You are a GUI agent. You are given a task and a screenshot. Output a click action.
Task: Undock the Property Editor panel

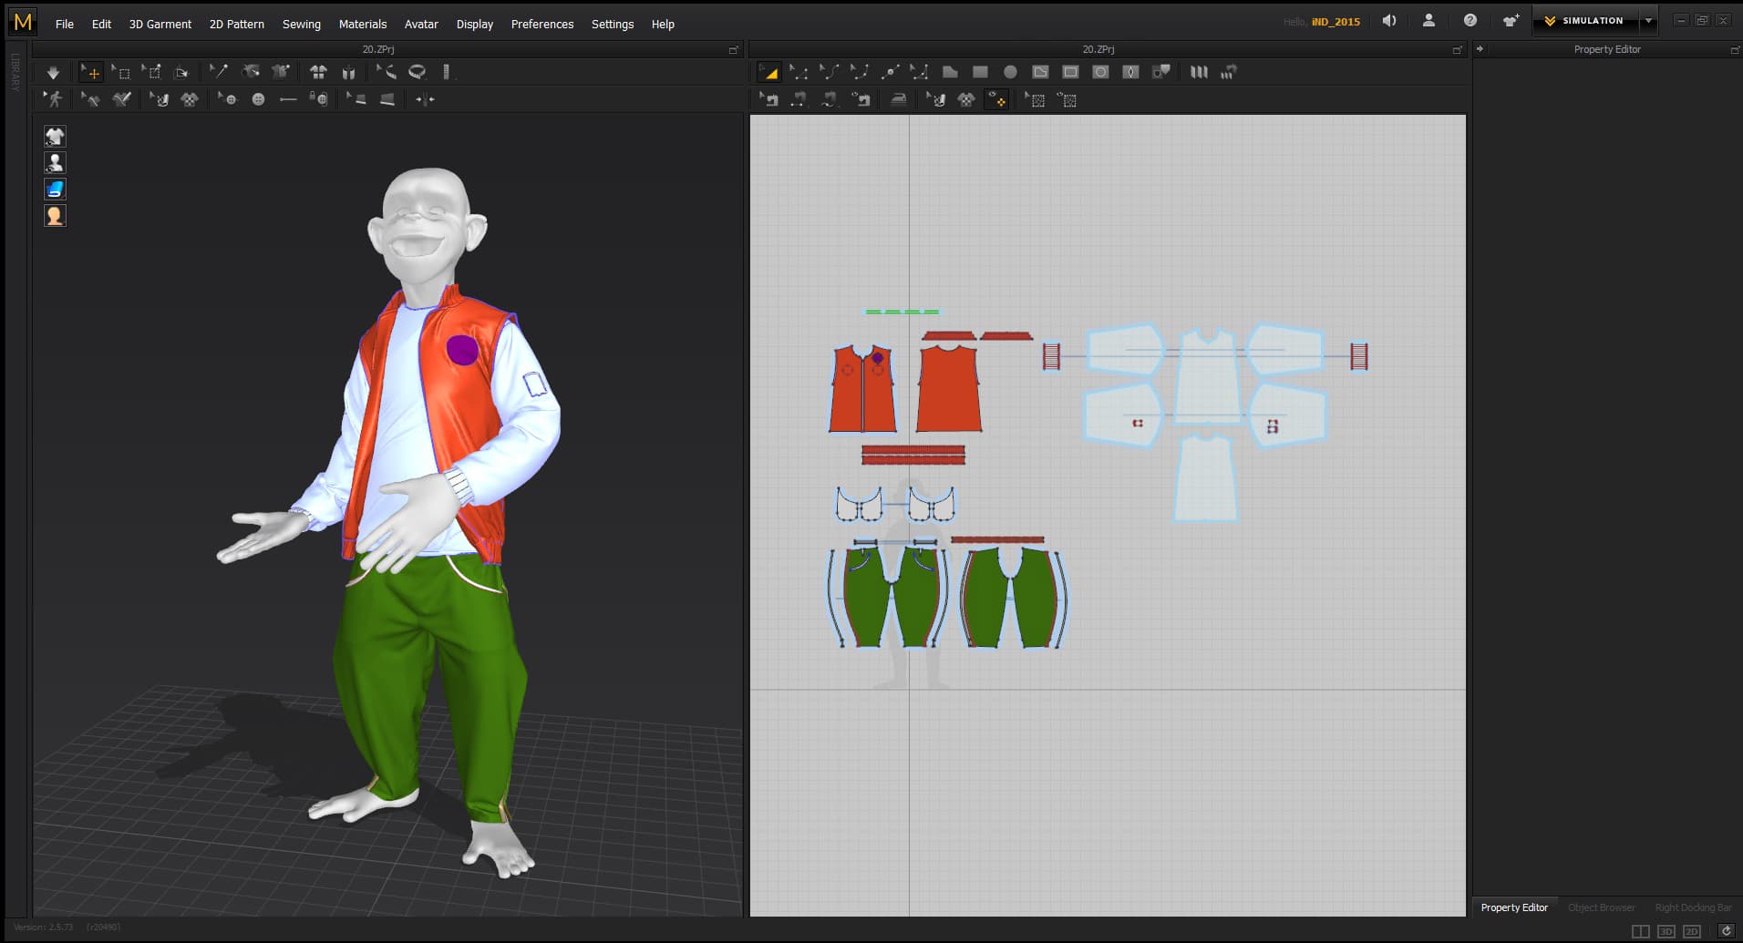point(1734,50)
